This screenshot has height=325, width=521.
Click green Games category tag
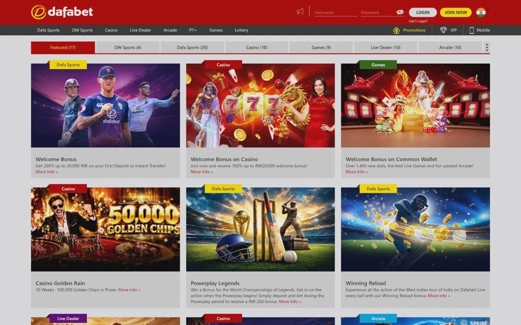coord(378,64)
